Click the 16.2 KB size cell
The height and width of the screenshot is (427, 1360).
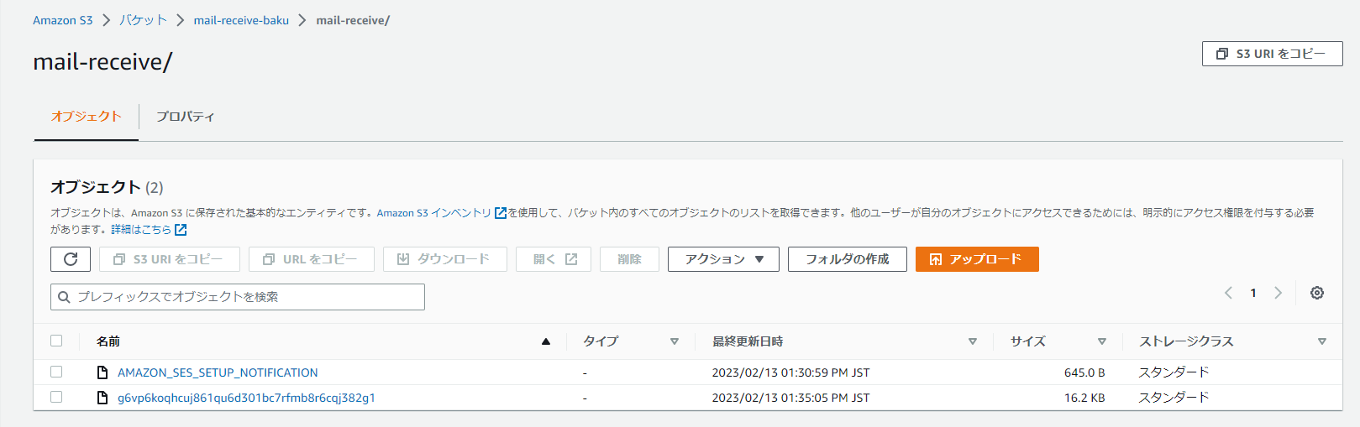[1084, 398]
